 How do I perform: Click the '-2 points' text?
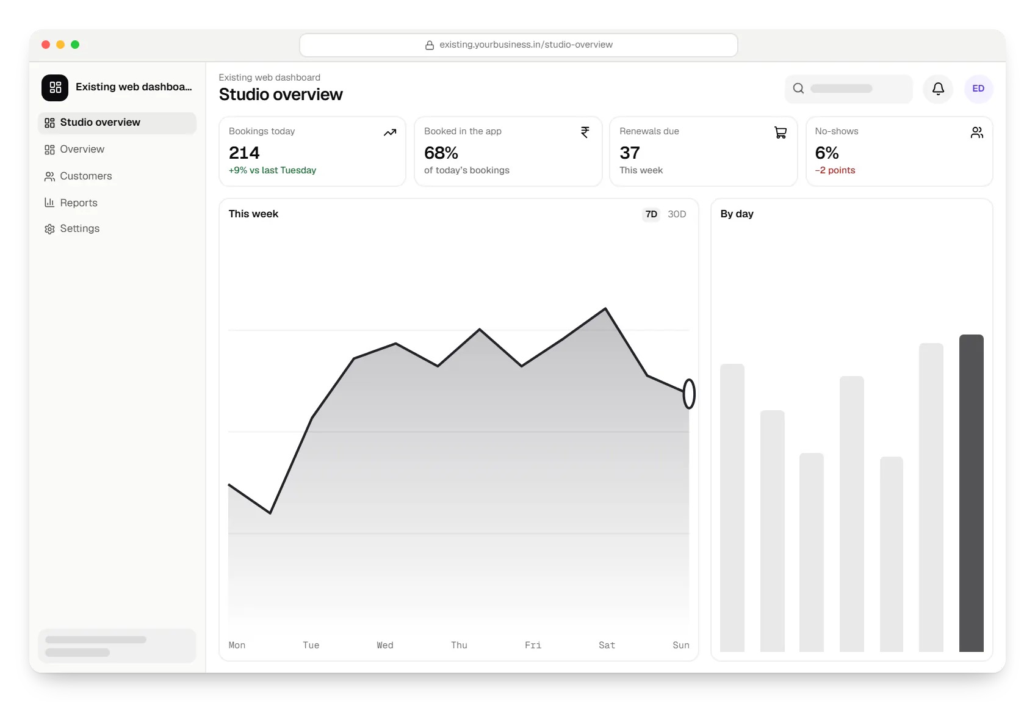tap(835, 170)
